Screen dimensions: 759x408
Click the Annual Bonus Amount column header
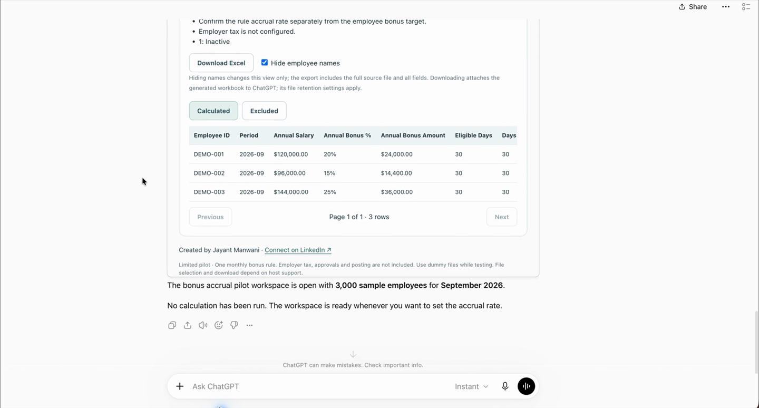coord(413,135)
